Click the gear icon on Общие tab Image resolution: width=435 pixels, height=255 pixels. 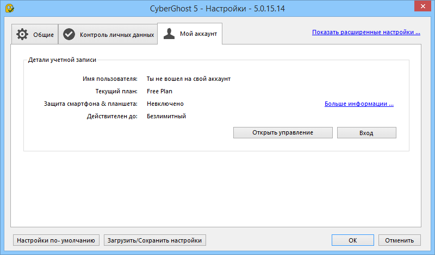click(22, 34)
